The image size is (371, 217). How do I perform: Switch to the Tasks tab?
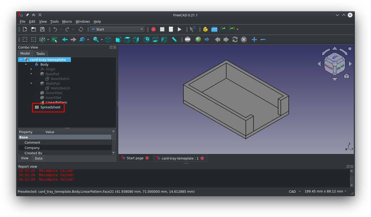40,54
